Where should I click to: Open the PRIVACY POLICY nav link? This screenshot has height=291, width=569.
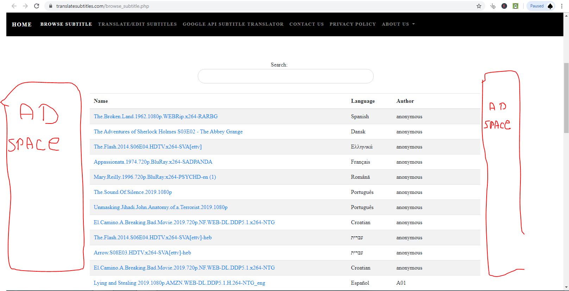[x=353, y=24]
